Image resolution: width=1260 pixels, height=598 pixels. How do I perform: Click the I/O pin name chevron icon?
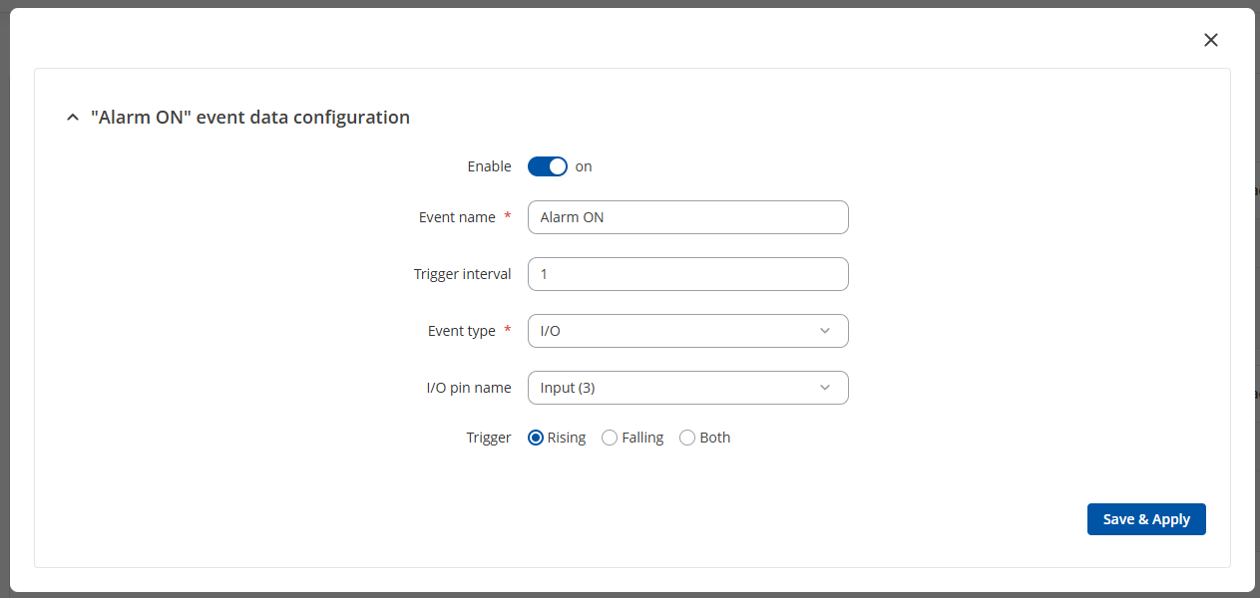(824, 388)
